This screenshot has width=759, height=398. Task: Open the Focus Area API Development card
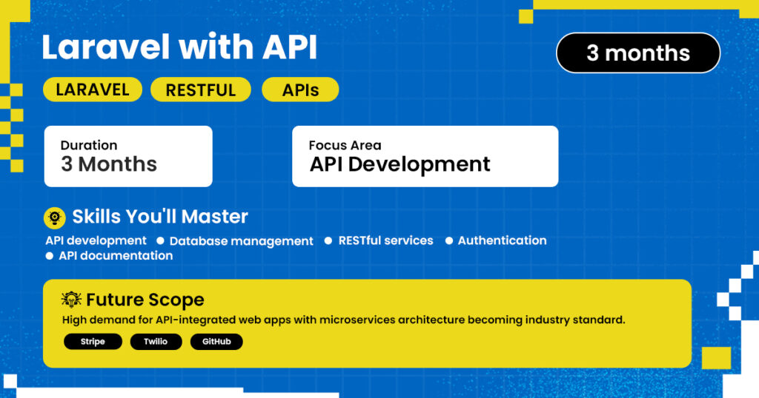(425, 157)
